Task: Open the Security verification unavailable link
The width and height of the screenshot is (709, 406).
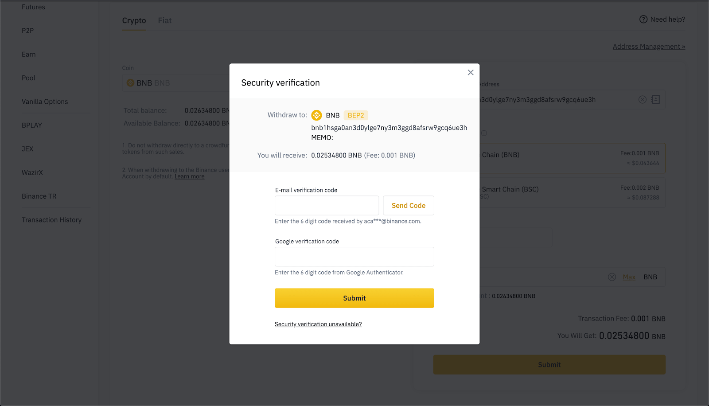Action: pyautogui.click(x=318, y=324)
